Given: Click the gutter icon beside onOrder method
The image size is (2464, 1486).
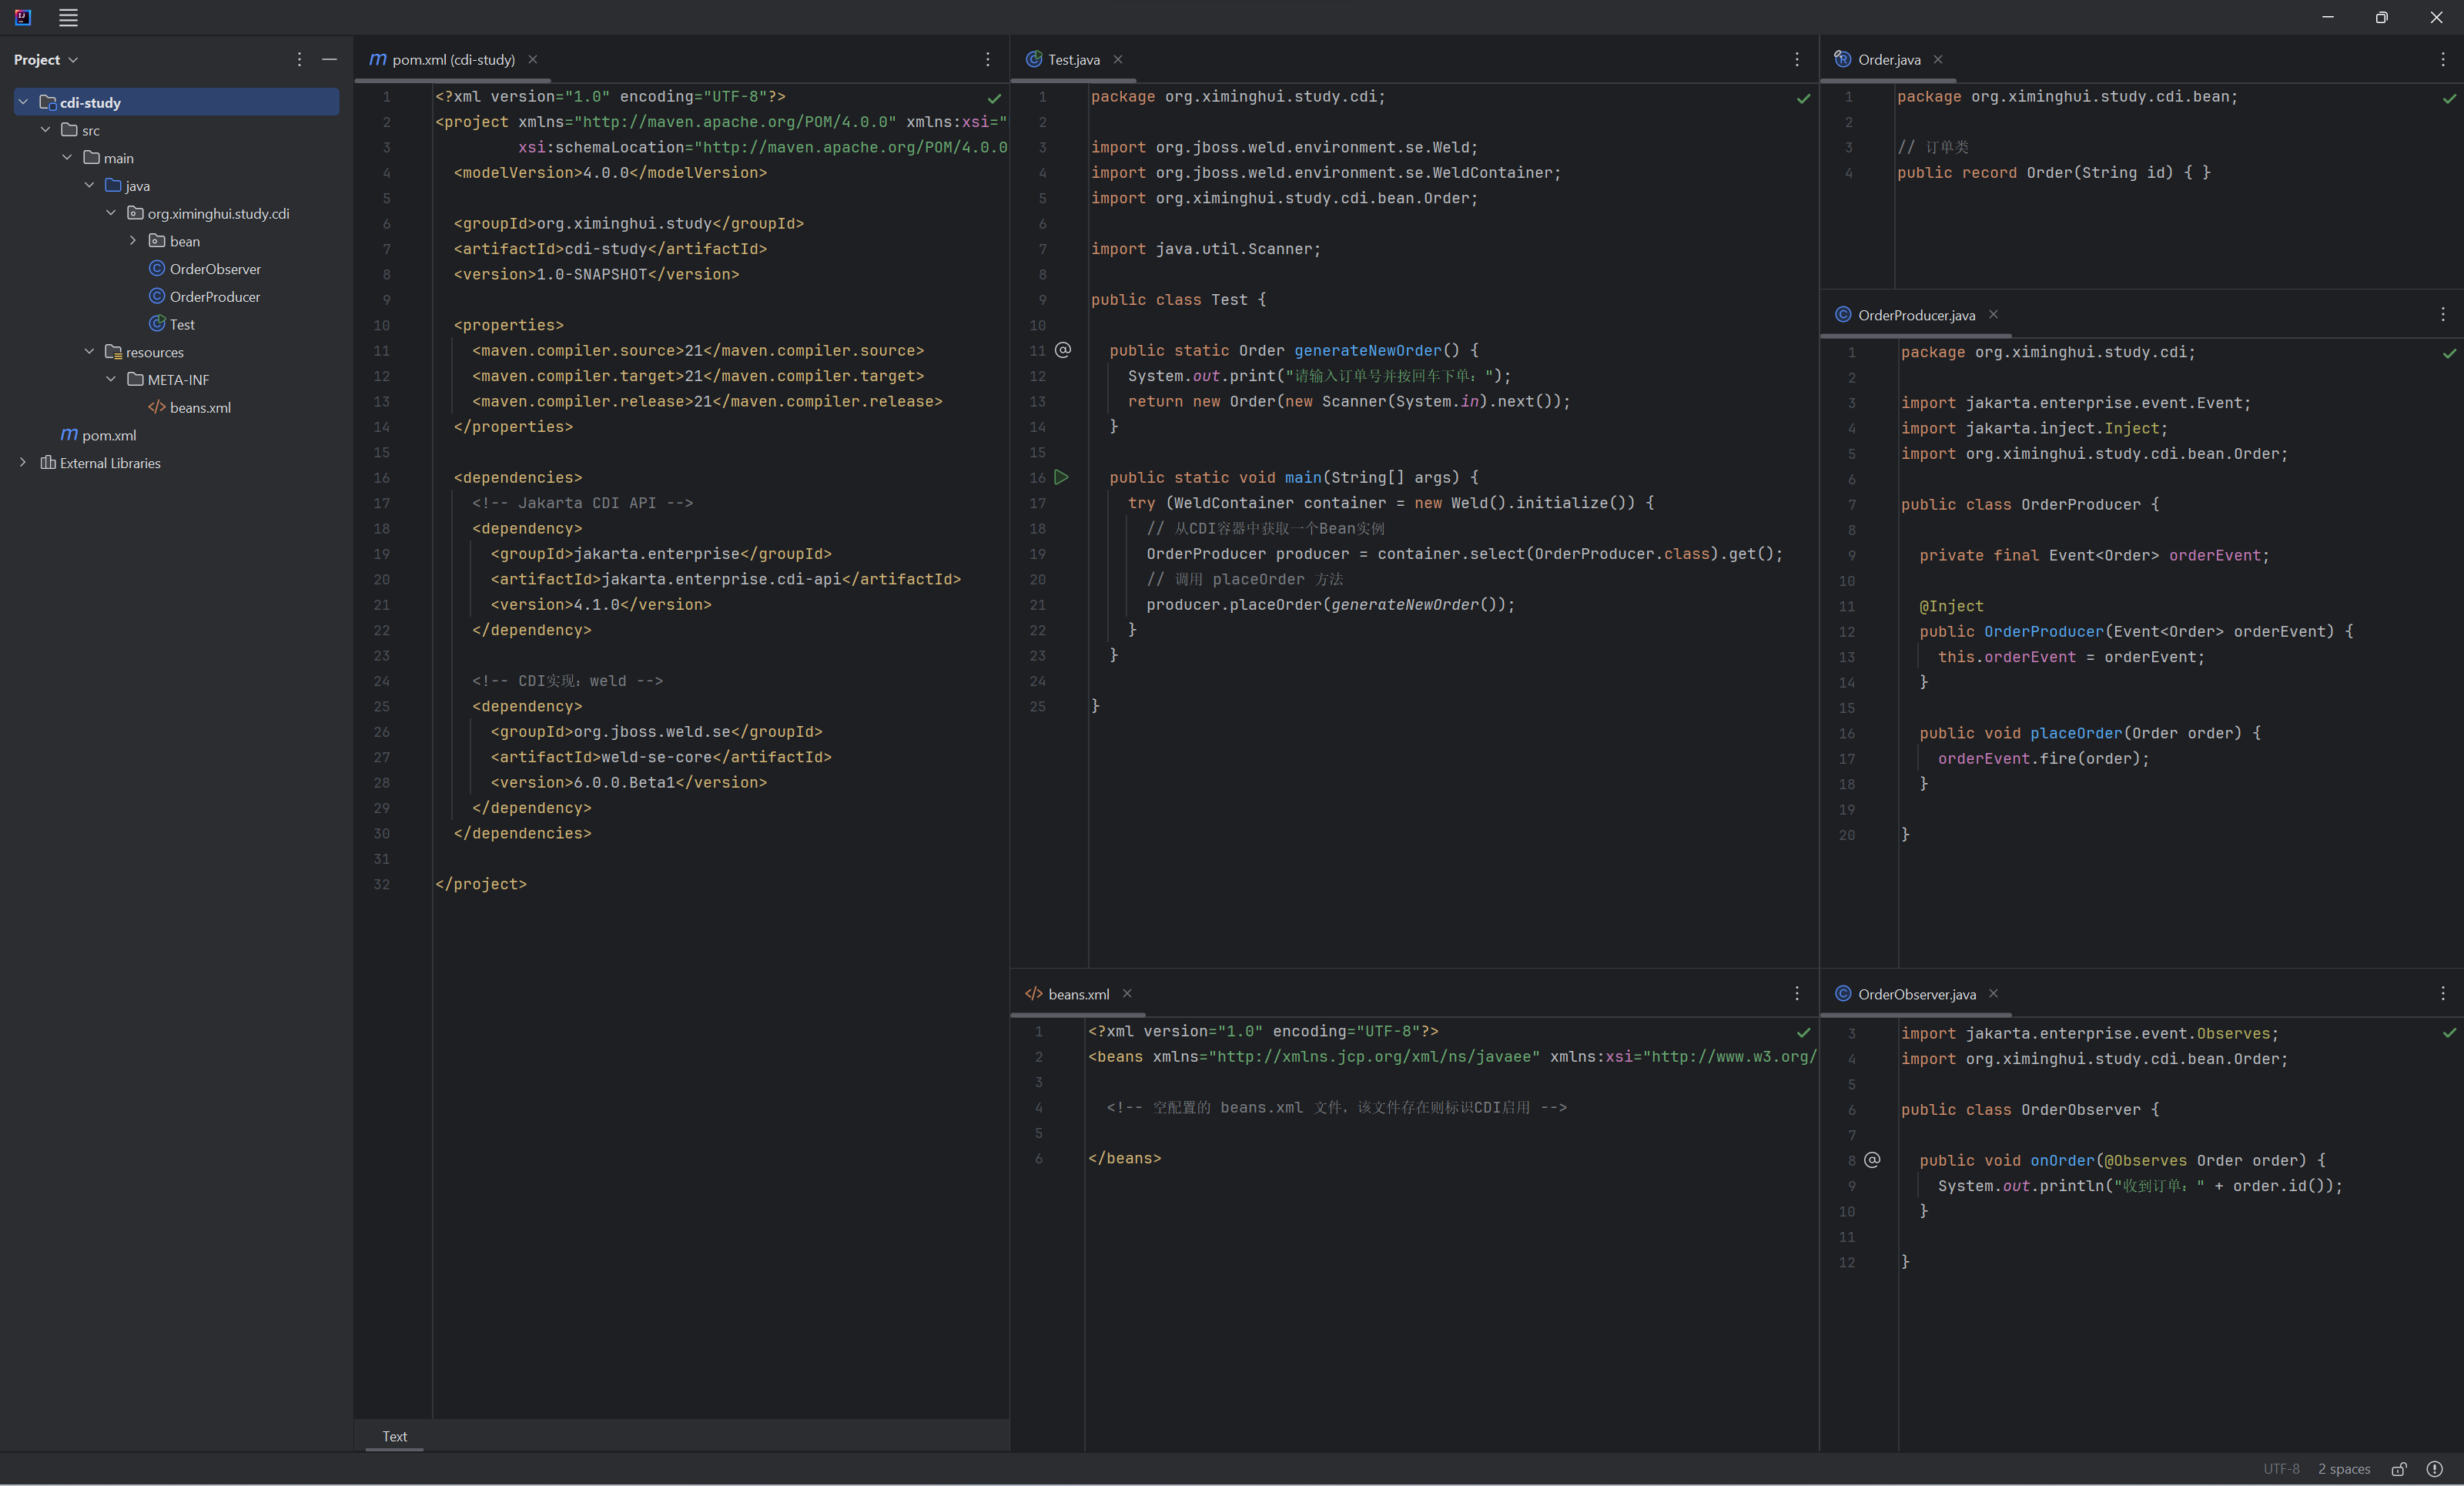Looking at the screenshot, I should [x=1872, y=1160].
